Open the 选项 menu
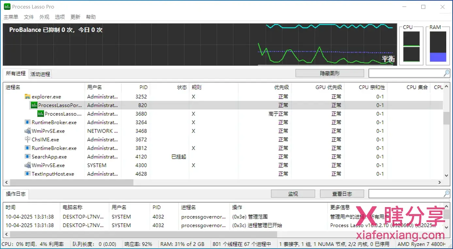This screenshot has width=453, height=249. [60, 17]
